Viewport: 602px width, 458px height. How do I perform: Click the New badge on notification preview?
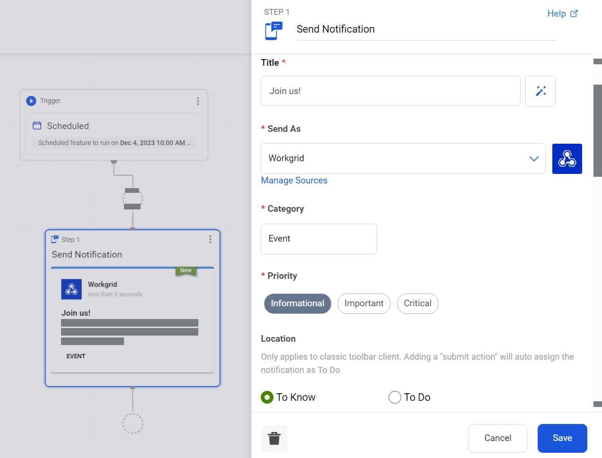point(186,270)
